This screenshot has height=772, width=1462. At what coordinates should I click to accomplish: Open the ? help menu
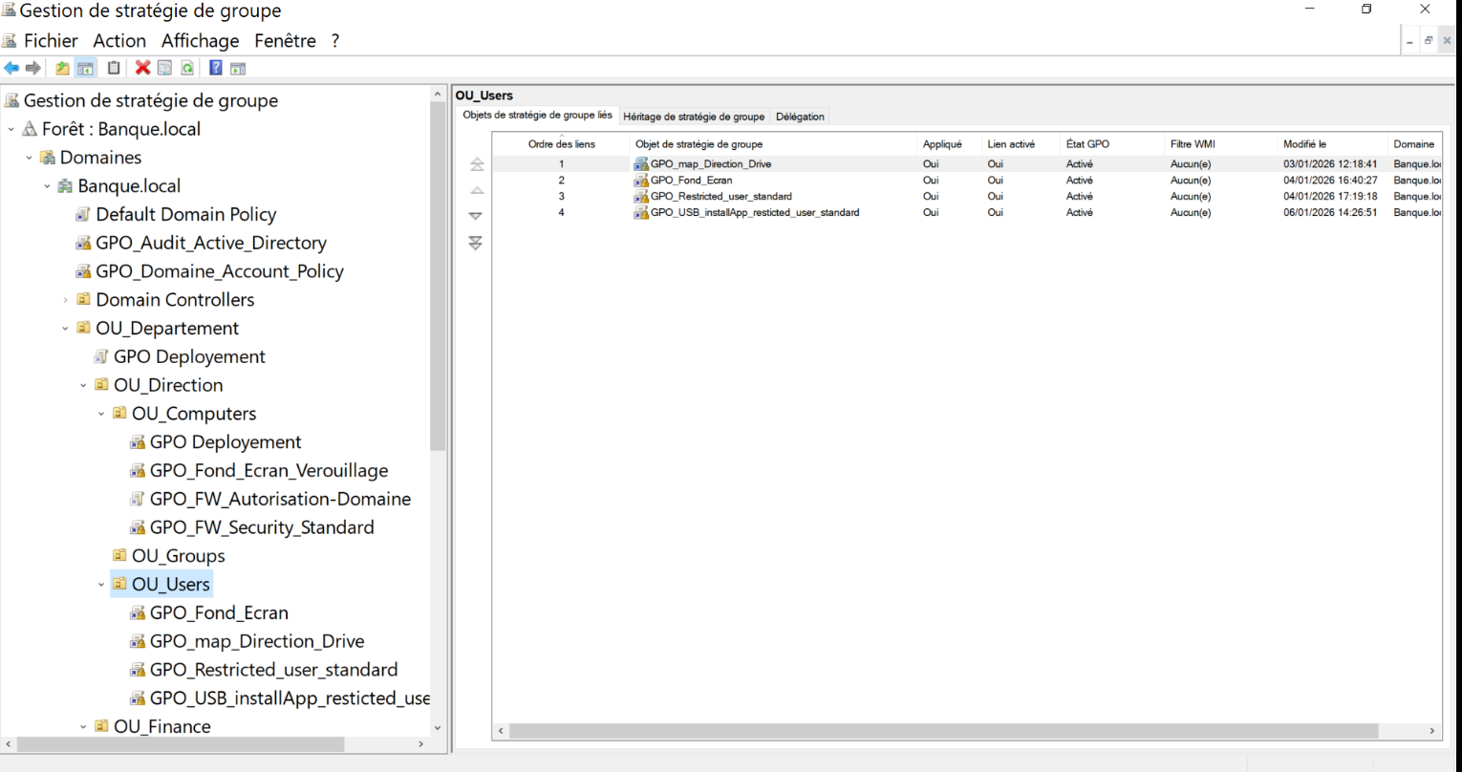pos(335,41)
